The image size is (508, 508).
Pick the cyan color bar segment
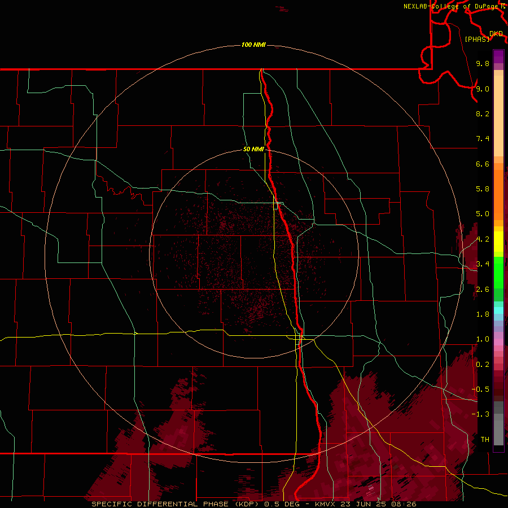pyautogui.click(x=498, y=310)
